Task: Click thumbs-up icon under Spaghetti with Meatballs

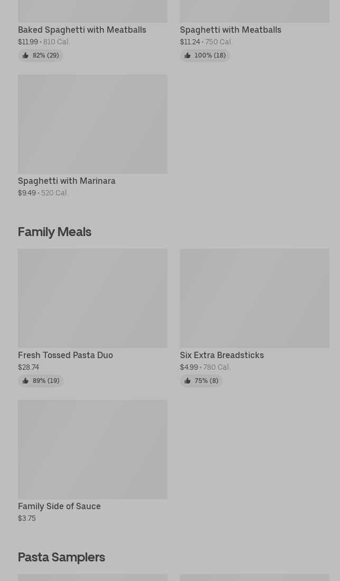Action: click(x=187, y=55)
